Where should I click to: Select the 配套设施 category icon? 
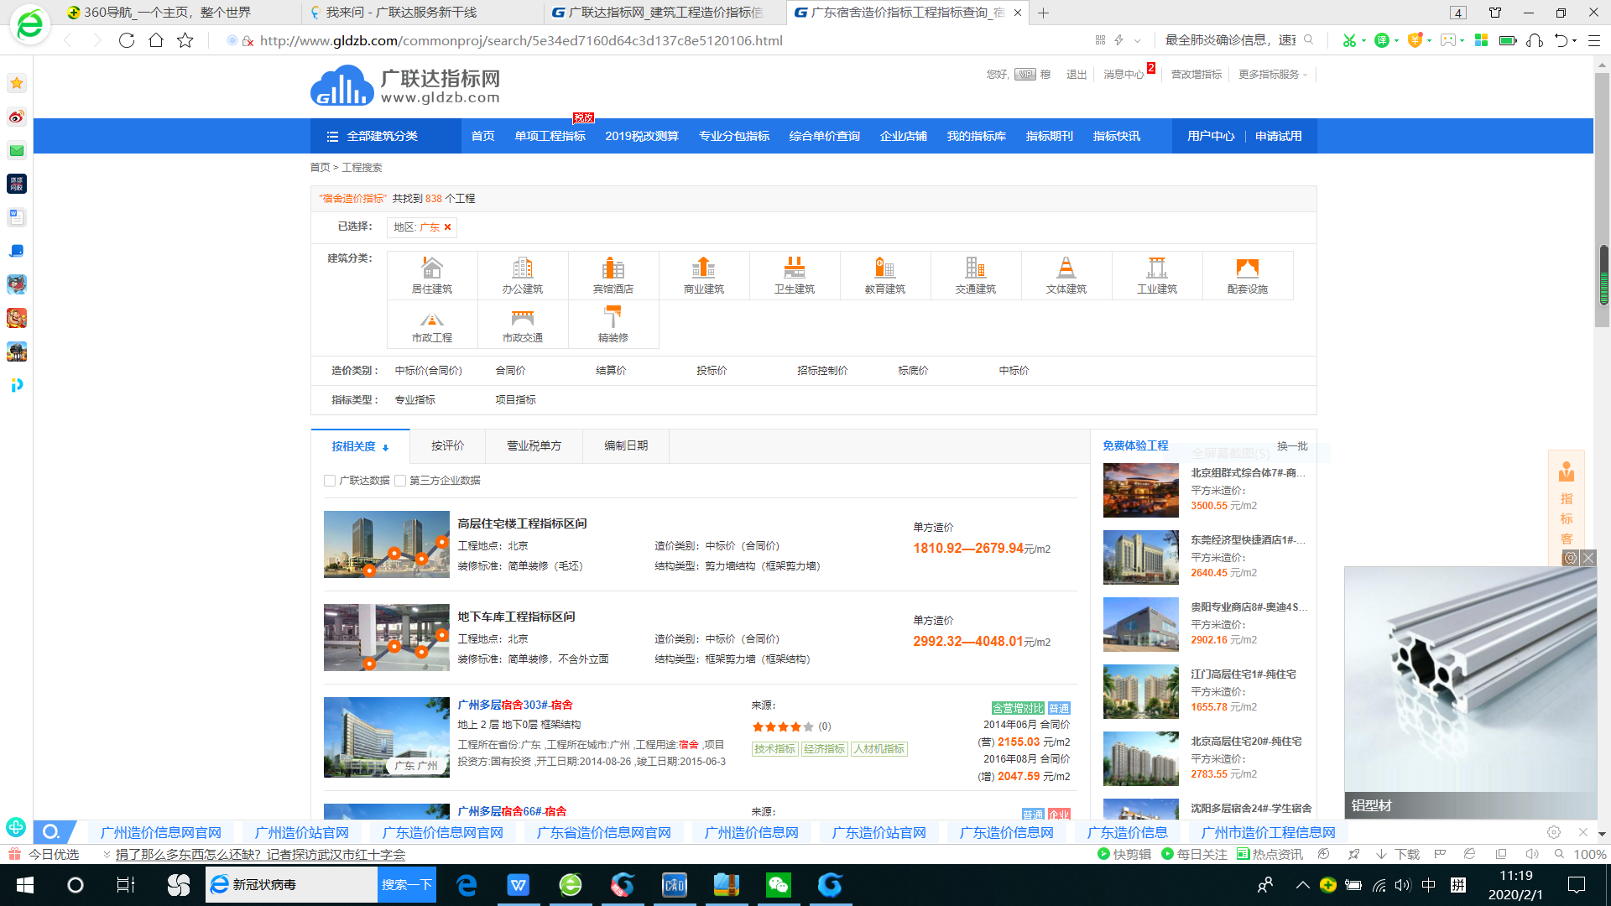(1248, 268)
